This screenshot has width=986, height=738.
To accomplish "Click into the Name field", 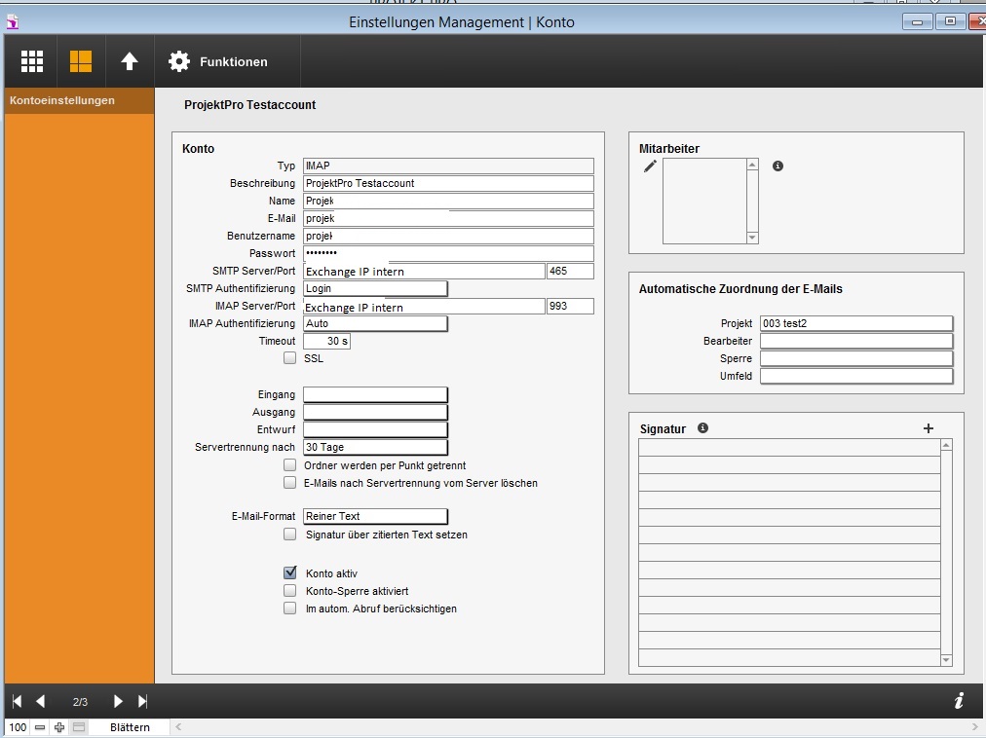I will 448,202.
